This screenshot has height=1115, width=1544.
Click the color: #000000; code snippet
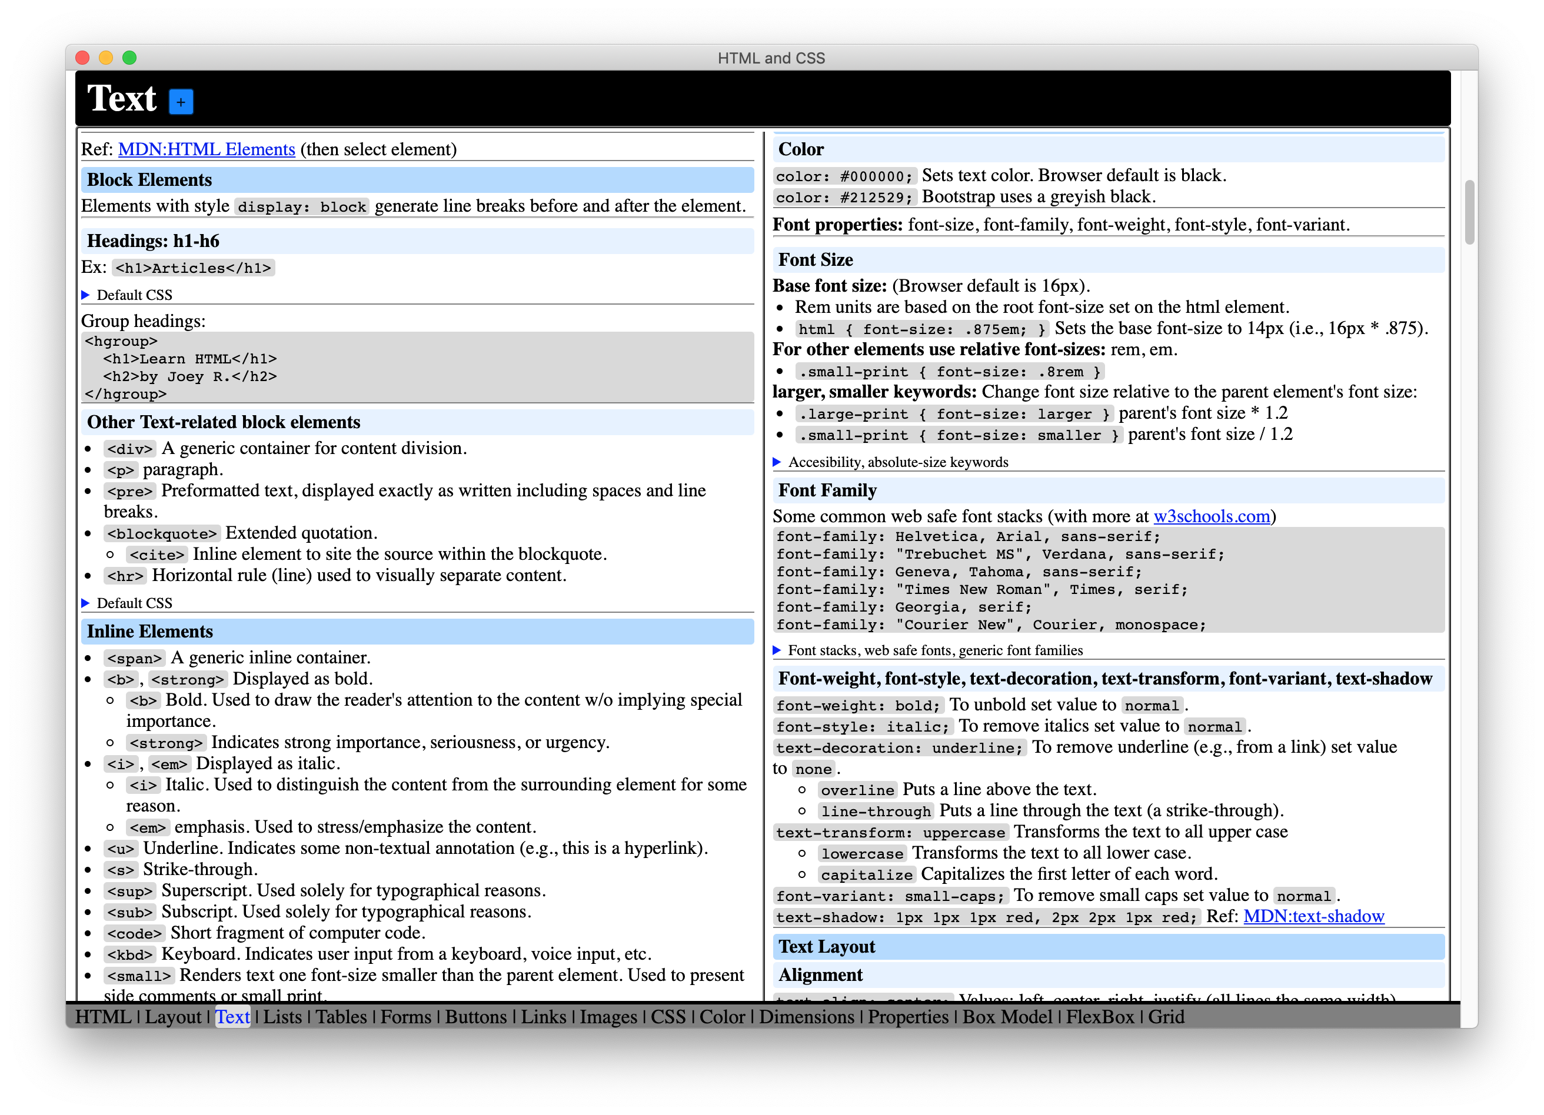pos(845,177)
